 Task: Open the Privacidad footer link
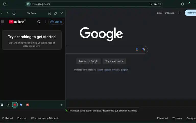pos(162,118)
